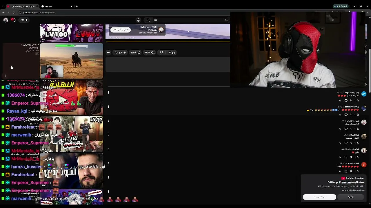The image size is (371, 208).
Task: Click the video progress bar
Action: 168,42
